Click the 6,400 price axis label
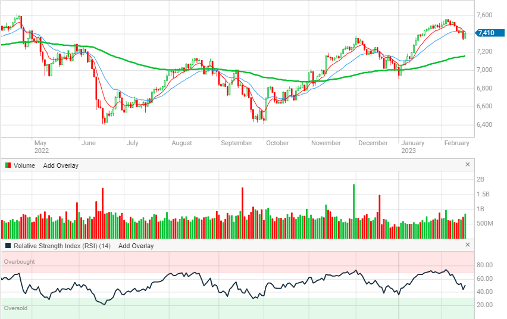 484,125
